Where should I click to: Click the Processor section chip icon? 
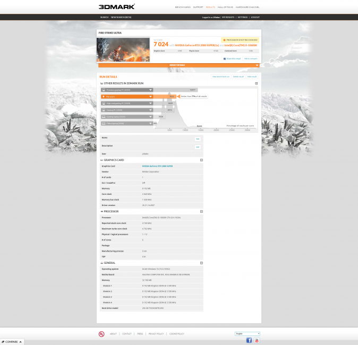(101, 212)
